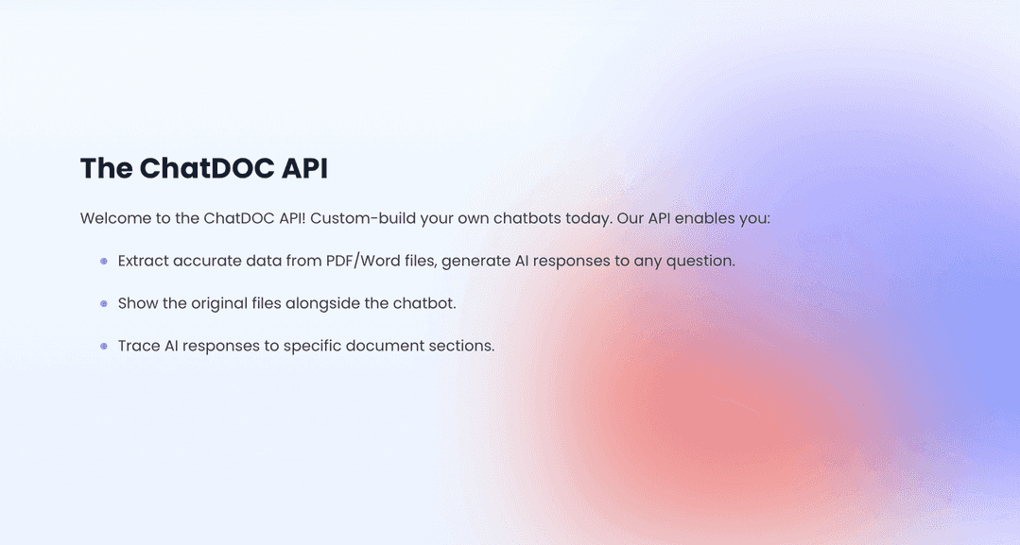
Task: Click the "The ChatDOC API" heading
Action: [x=204, y=168]
